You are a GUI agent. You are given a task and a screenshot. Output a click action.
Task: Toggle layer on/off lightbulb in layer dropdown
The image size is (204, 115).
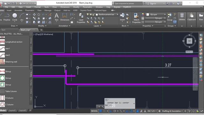coord(88,14)
